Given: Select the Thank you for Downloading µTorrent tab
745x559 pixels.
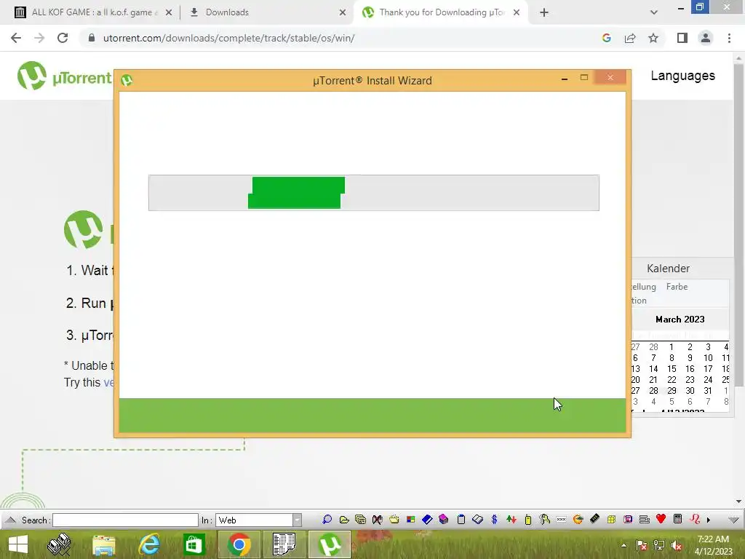Looking at the screenshot, I should (x=441, y=12).
